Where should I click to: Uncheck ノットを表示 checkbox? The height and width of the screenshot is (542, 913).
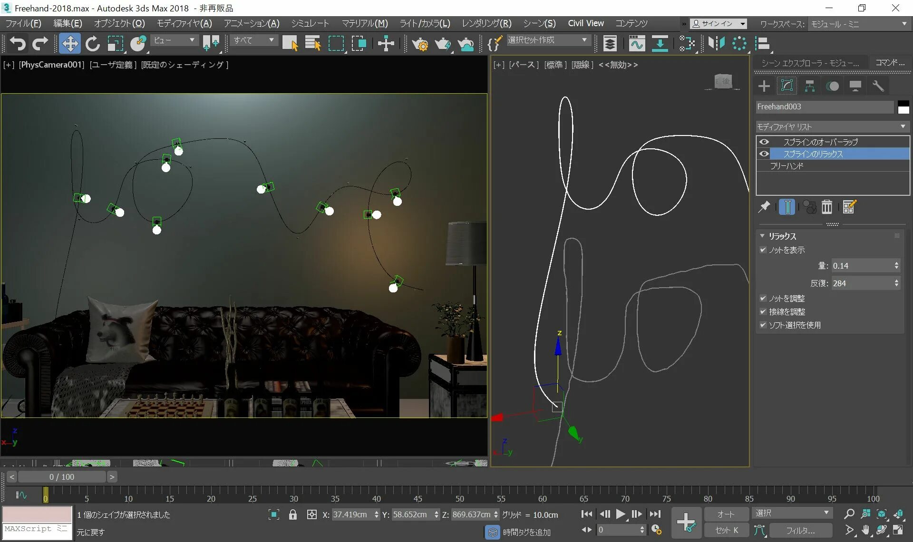pos(763,250)
